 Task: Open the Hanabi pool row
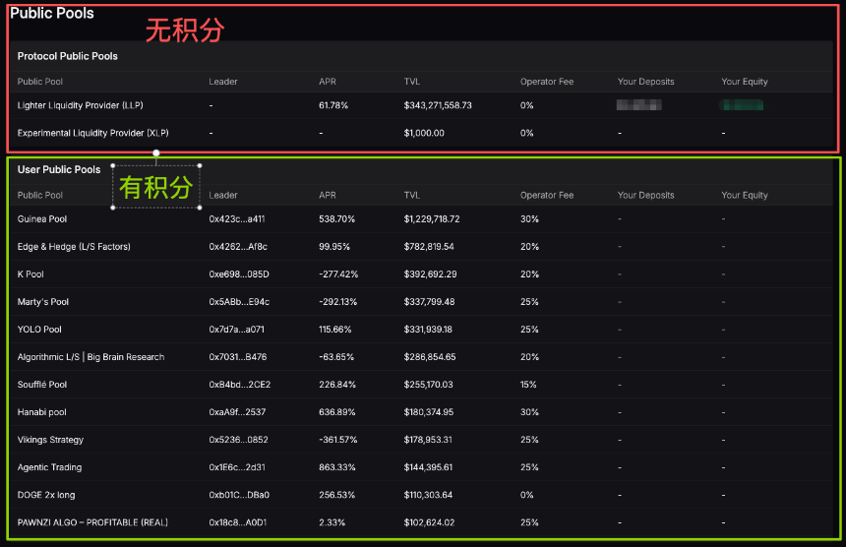coord(41,412)
